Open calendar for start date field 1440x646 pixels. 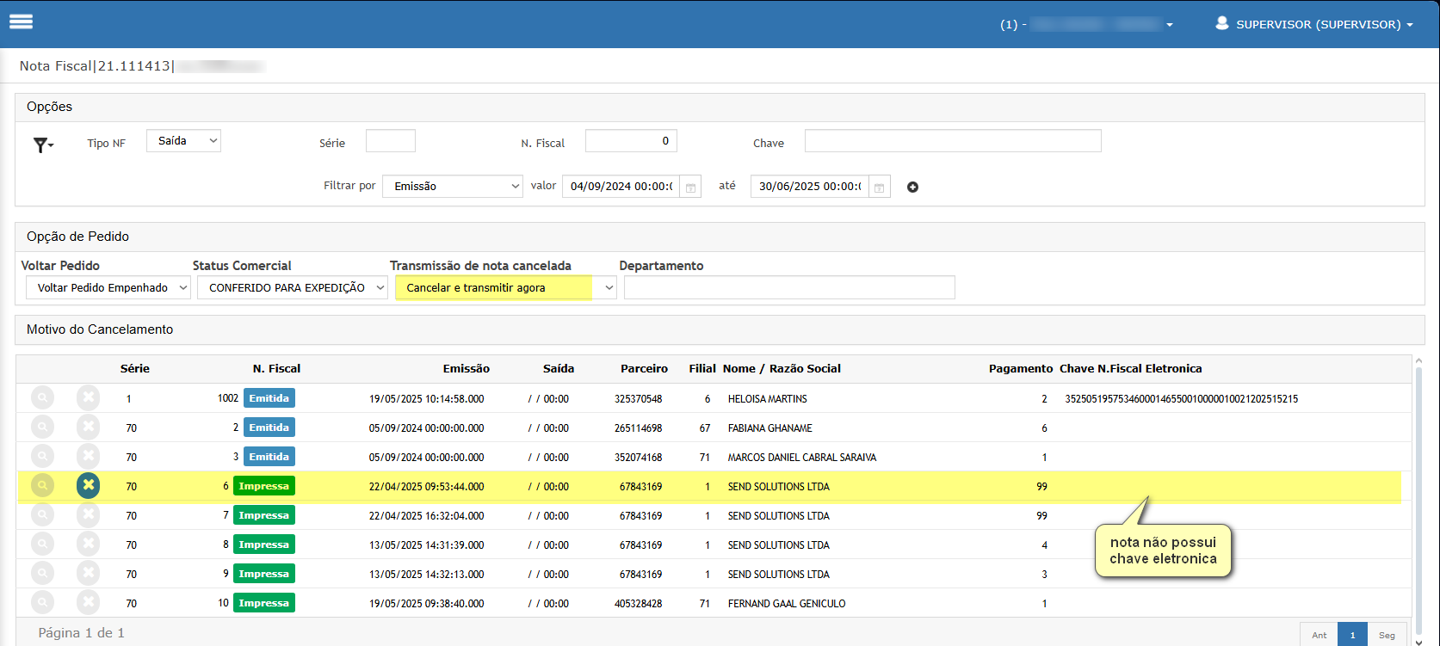click(x=690, y=187)
